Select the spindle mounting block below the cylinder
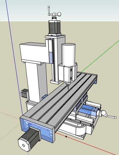119x155 pixels. (x=67, y=73)
